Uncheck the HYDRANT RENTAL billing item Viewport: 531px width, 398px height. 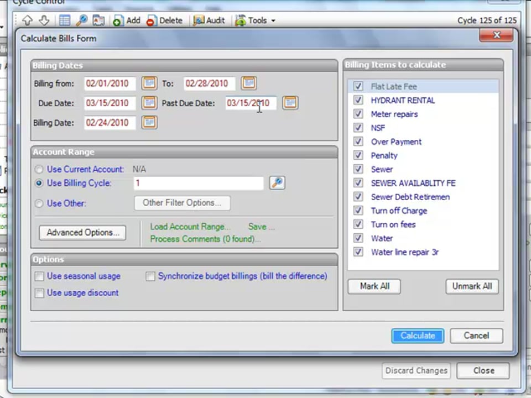[358, 100]
